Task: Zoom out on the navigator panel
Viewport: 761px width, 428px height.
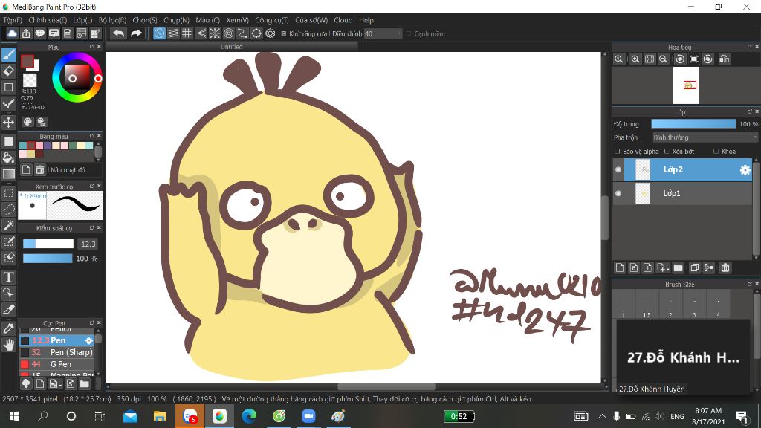Action: pyautogui.click(x=663, y=59)
